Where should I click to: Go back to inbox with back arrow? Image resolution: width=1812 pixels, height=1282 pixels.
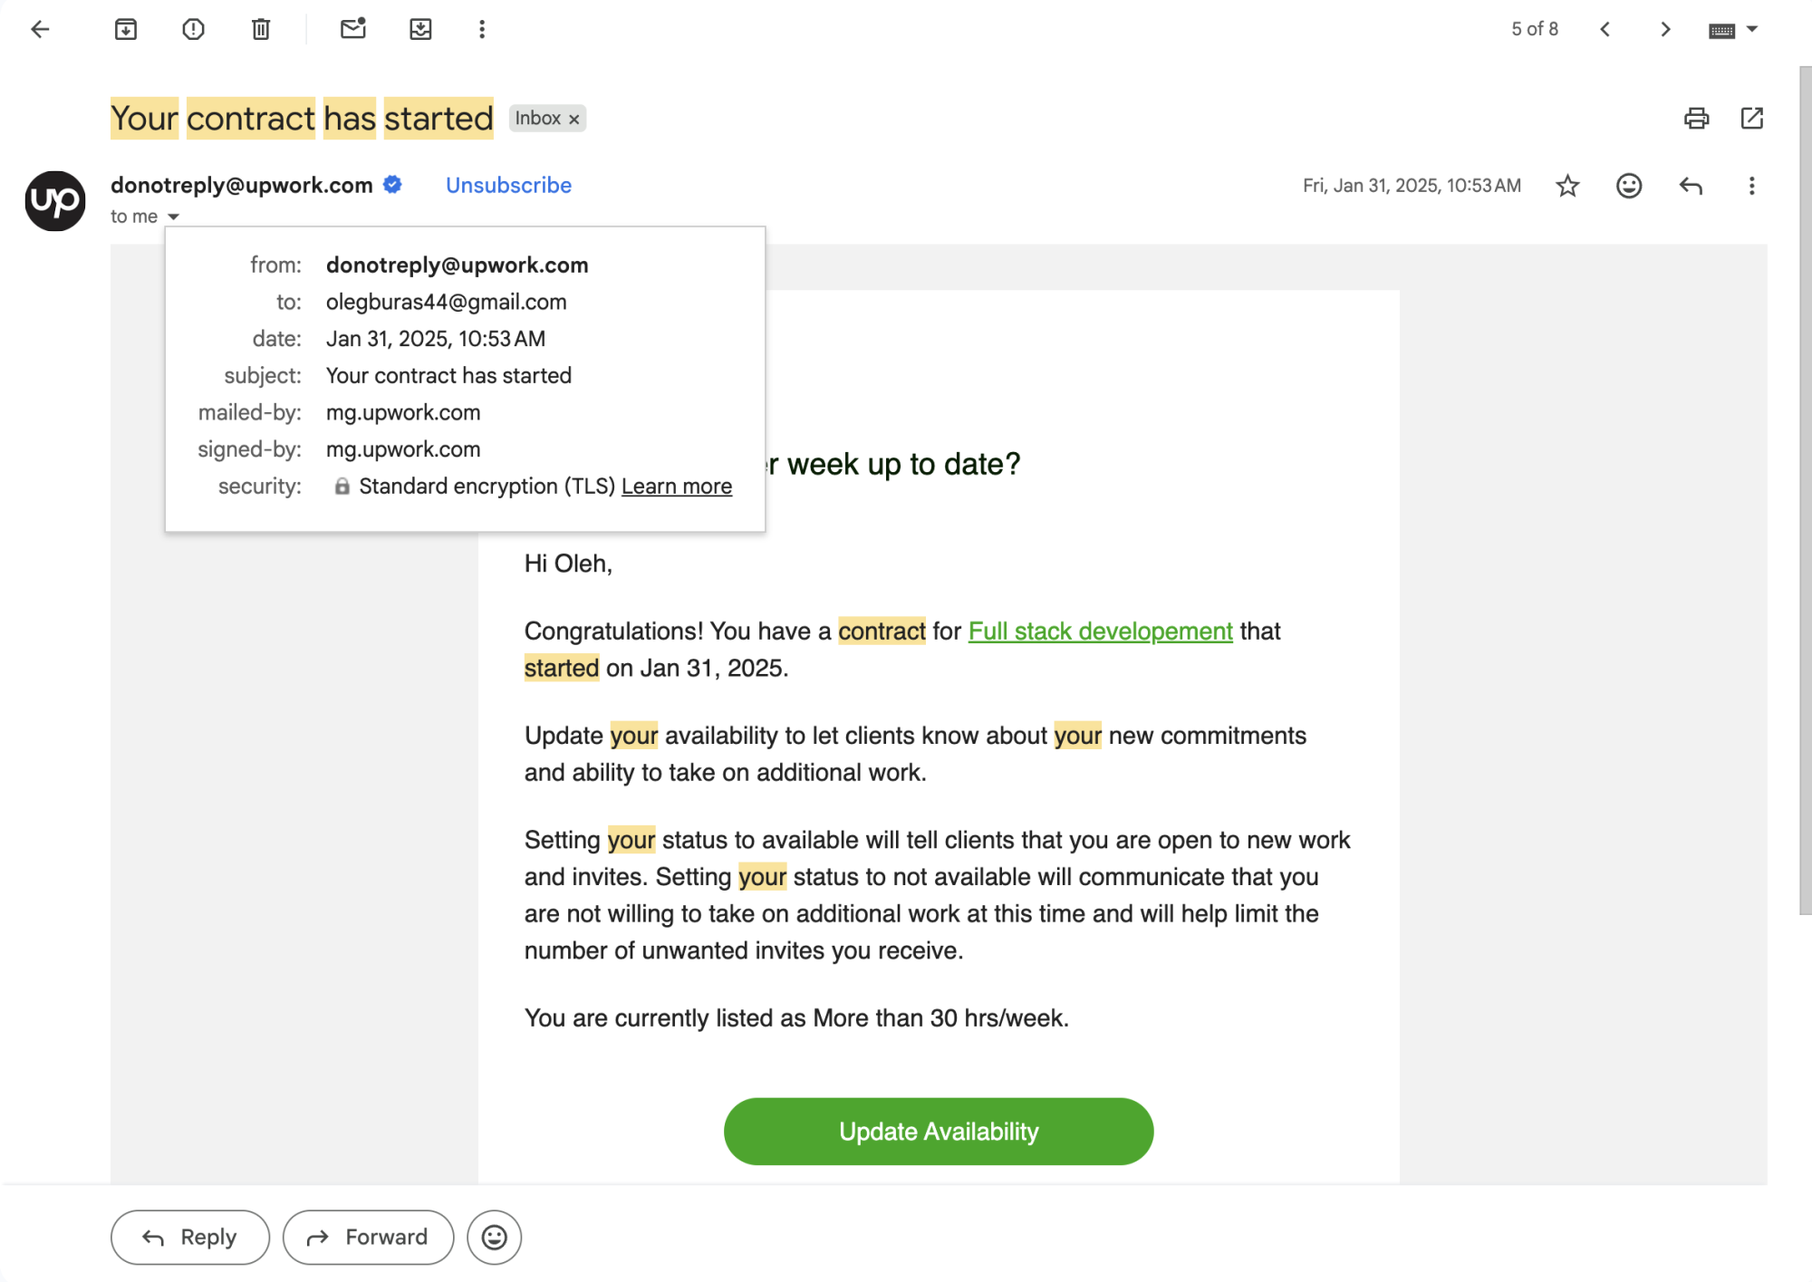40,29
